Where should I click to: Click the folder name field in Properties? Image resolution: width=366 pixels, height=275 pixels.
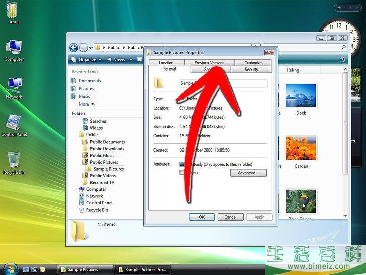224,83
